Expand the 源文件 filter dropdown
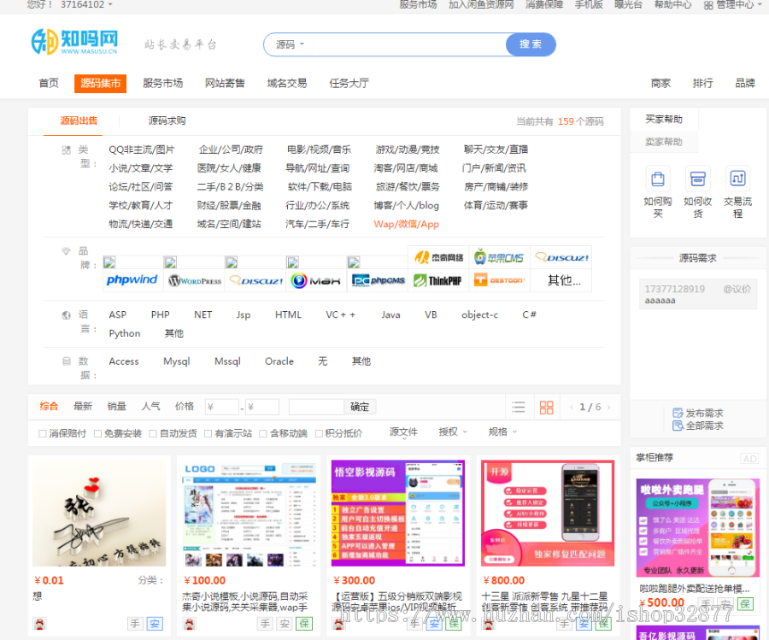The height and width of the screenshot is (640, 769). (403, 432)
